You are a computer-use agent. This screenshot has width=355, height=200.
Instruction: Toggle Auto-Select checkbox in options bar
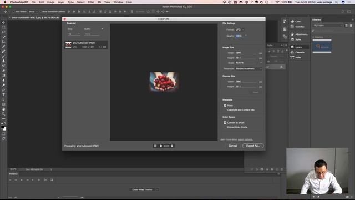tap(13, 12)
